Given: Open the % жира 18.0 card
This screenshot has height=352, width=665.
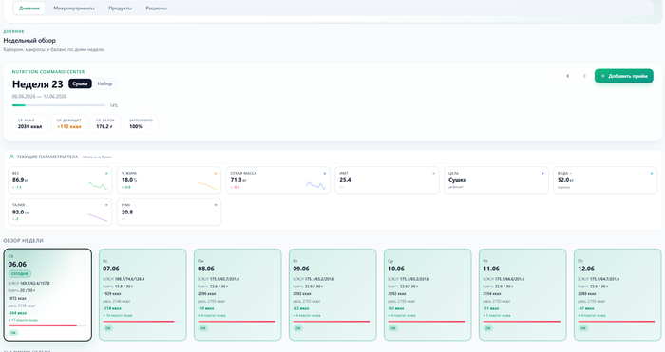Looking at the screenshot, I should coord(169,180).
